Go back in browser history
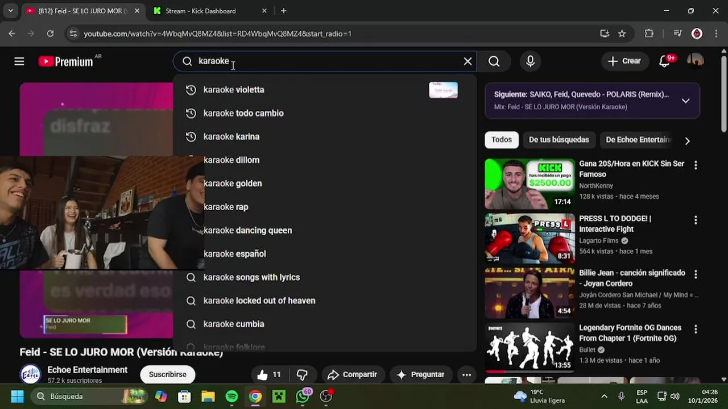This screenshot has height=409, width=728. click(x=12, y=34)
